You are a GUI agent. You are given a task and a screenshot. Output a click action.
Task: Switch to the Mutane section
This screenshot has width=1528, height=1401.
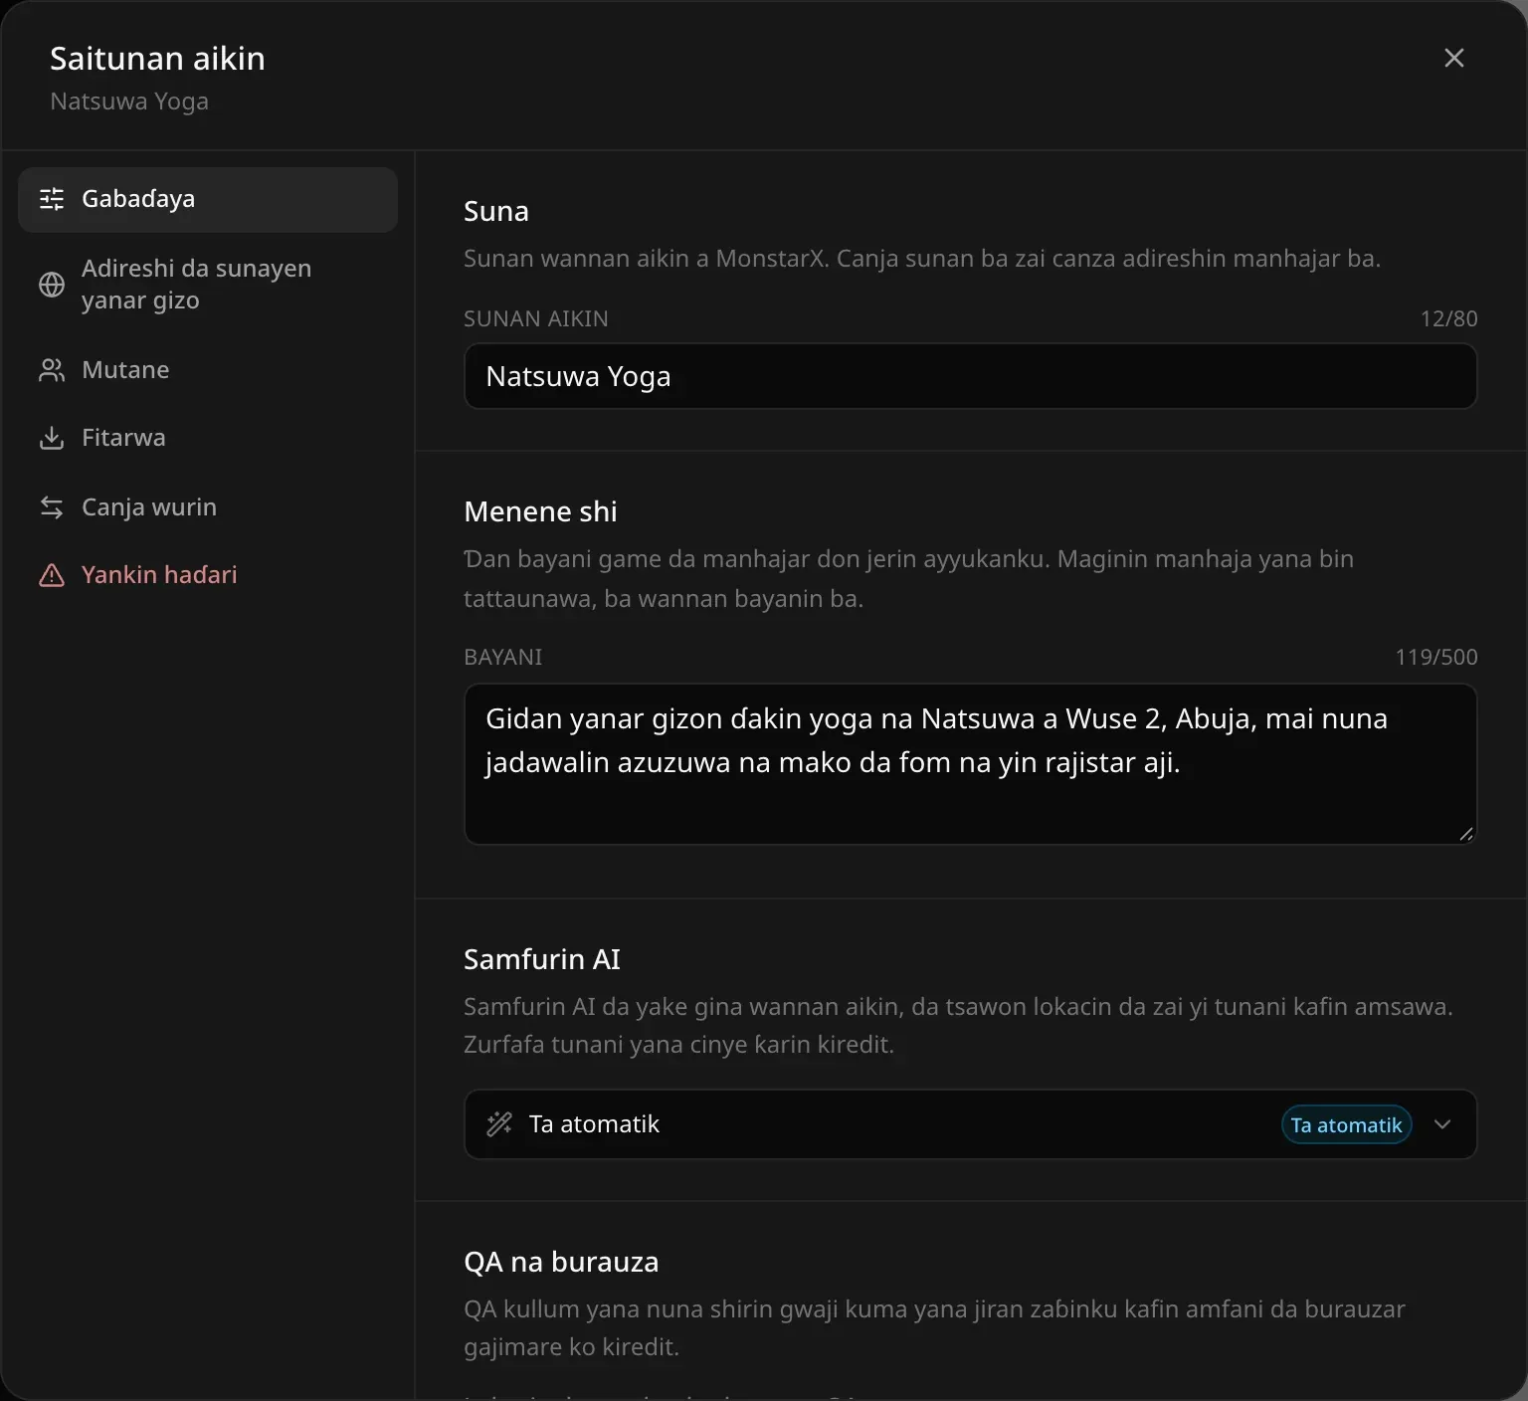tap(208, 370)
